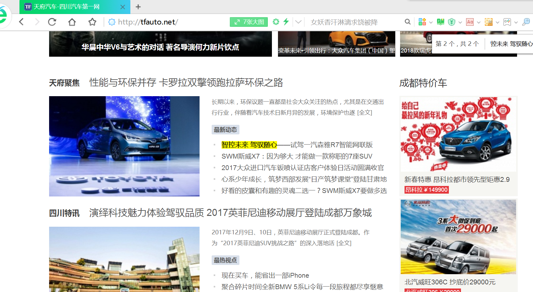Click the 北汽威旺 29000起 van image

pos(458,237)
